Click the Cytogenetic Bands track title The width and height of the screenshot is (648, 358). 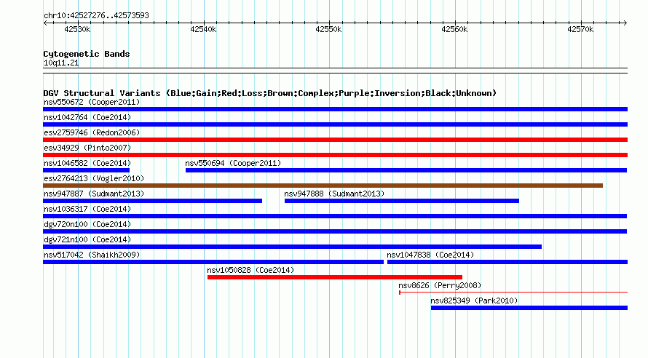87,54
